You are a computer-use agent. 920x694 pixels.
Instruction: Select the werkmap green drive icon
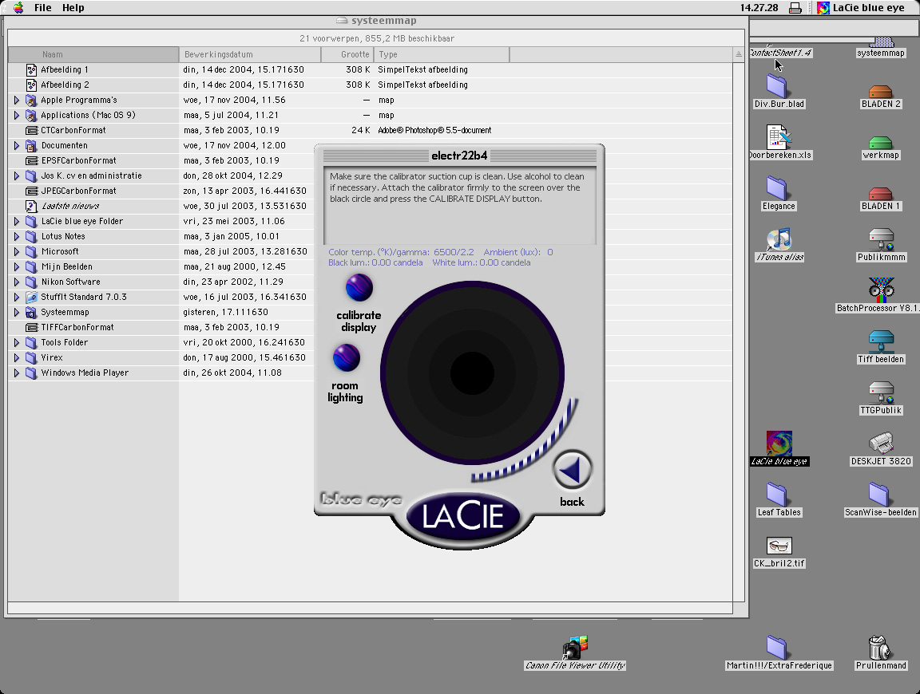tap(880, 143)
